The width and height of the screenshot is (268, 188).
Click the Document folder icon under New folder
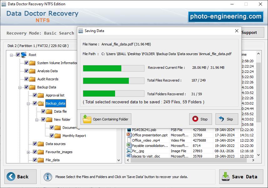pyautogui.click(x=58, y=128)
